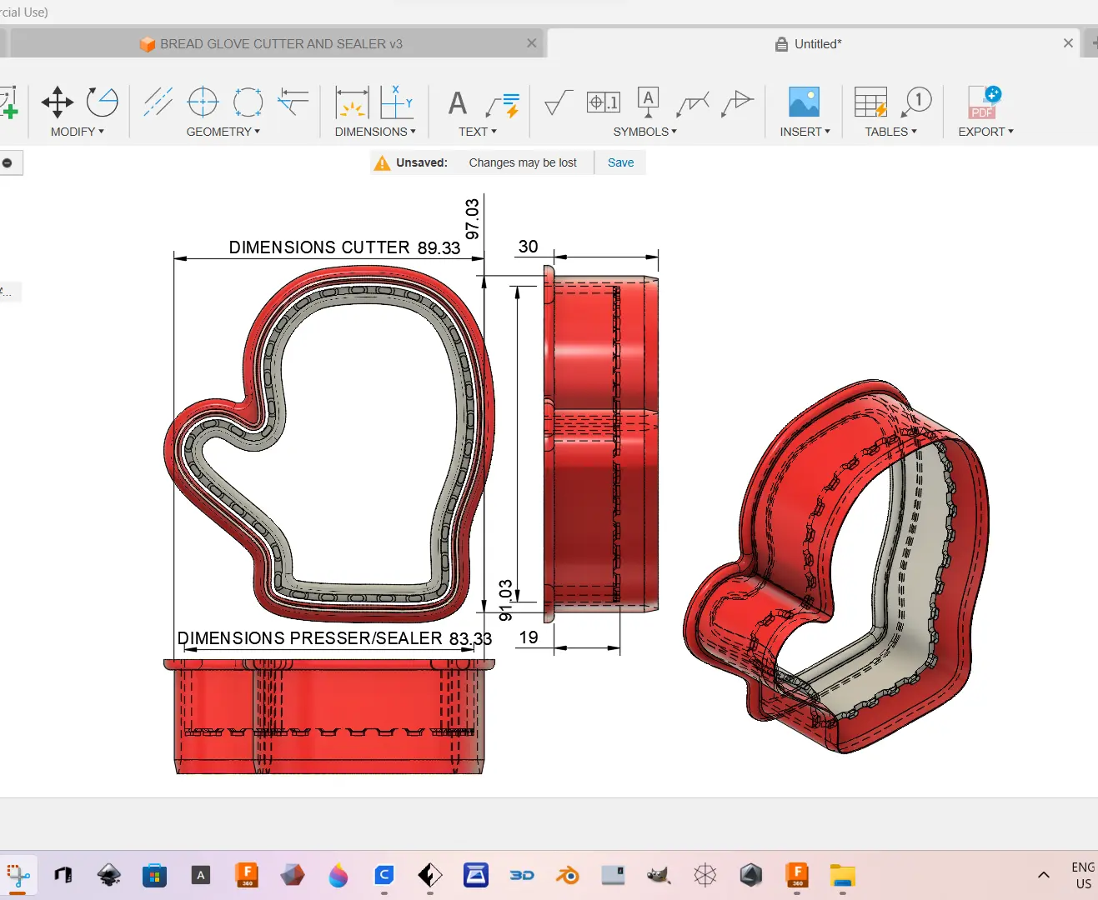Expand the EXPORT dropdown menu
The width and height of the screenshot is (1098, 900).
pyautogui.click(x=986, y=132)
